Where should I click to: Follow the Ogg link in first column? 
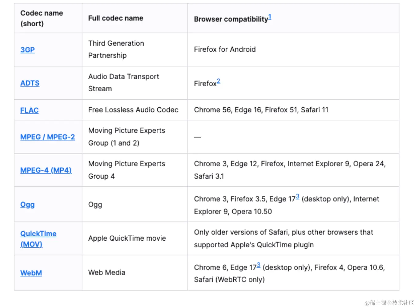[27, 205]
